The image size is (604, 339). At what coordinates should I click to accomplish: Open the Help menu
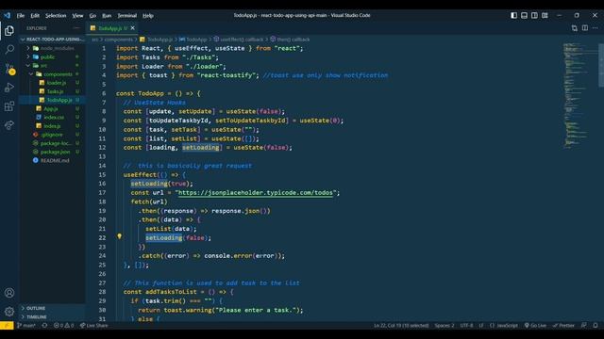pos(148,15)
